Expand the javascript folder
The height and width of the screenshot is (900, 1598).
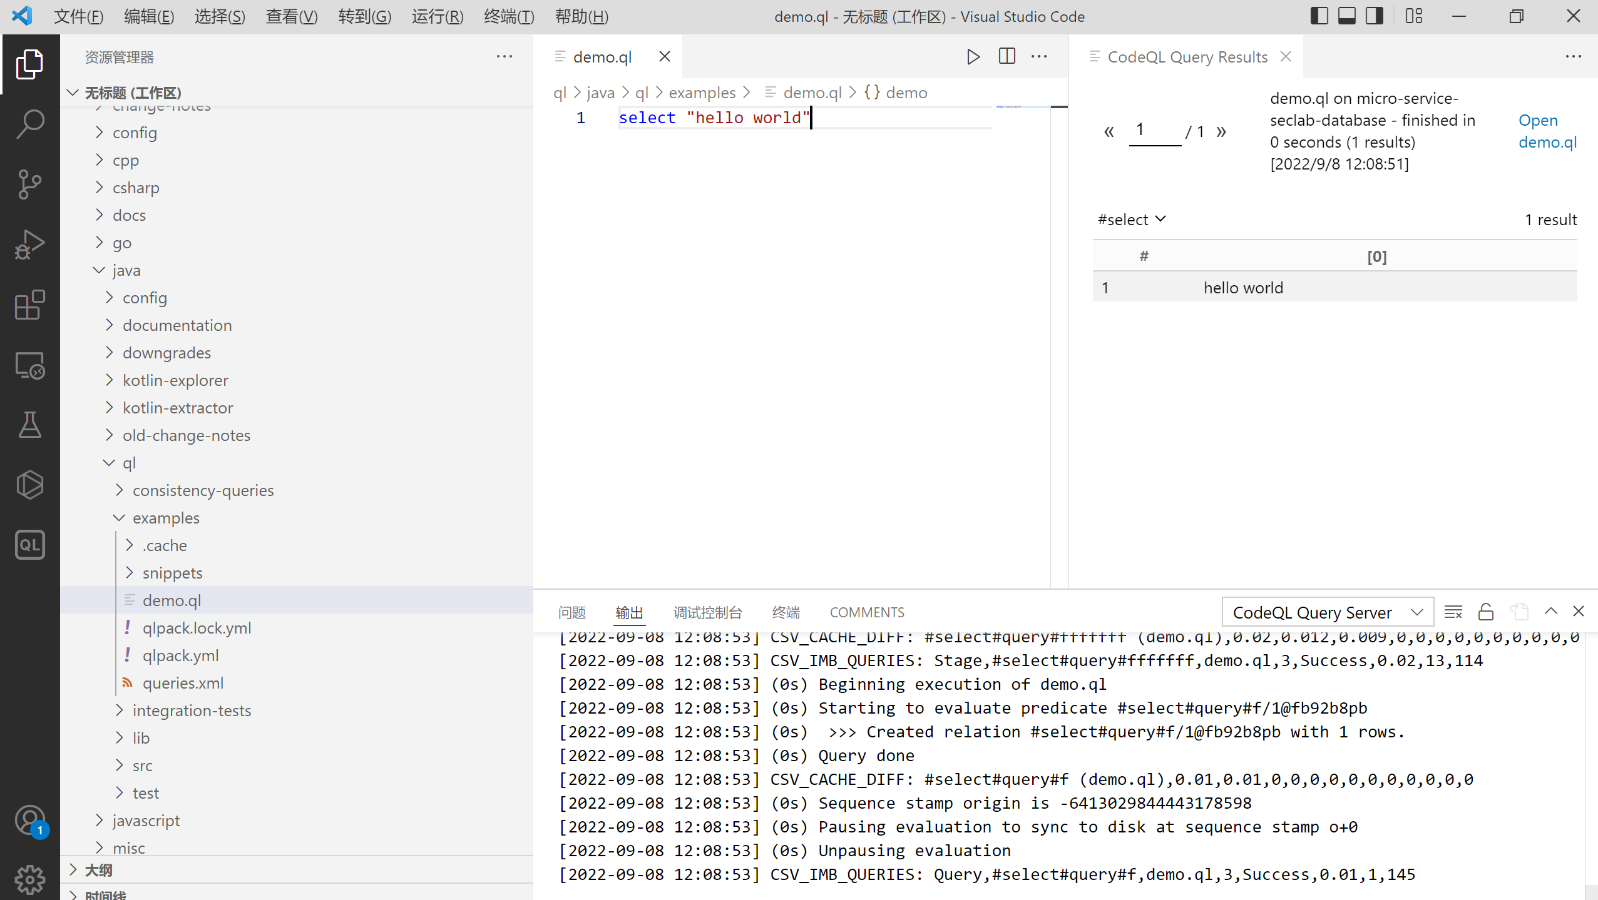point(99,821)
